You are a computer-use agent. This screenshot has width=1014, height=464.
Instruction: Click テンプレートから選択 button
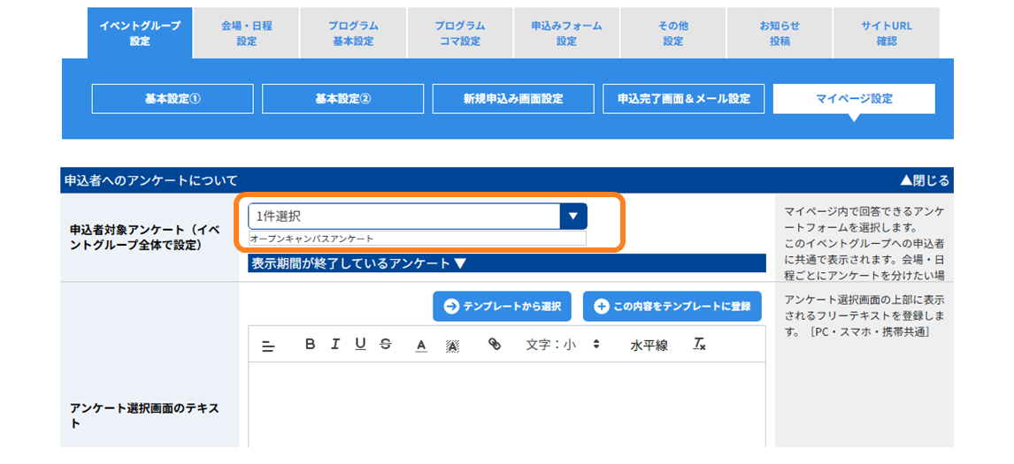502,307
